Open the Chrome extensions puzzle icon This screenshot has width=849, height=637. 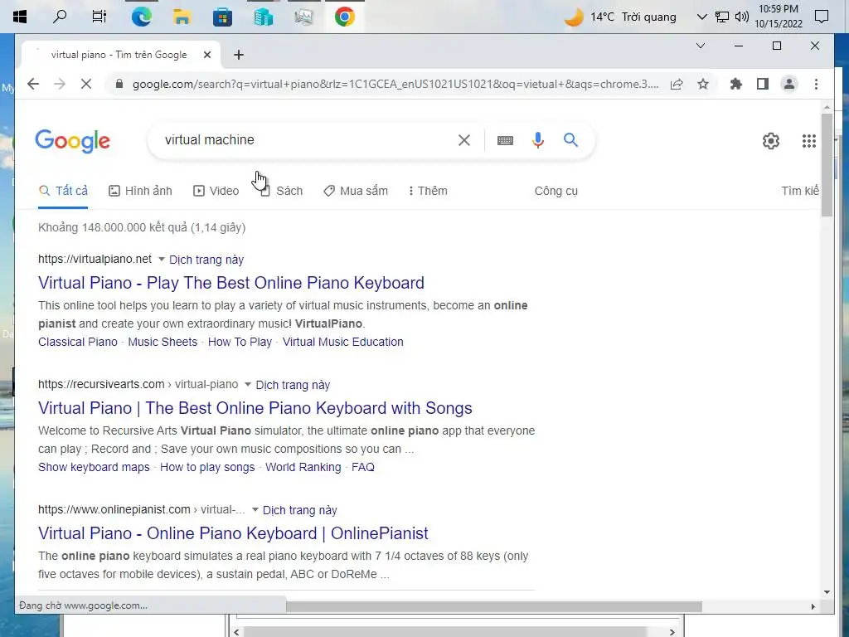pyautogui.click(x=736, y=84)
